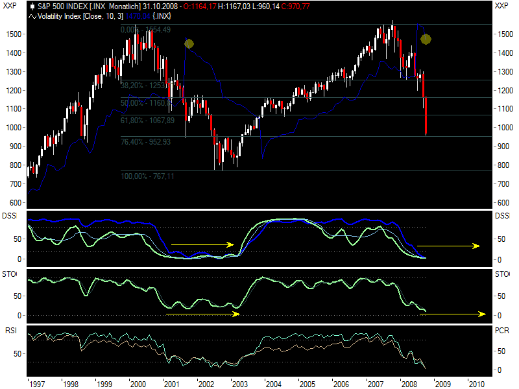Screen dimensions: 519x389
Task: Click the Fibonacci '76,40% - 952,93' label
Action: click(x=145, y=142)
